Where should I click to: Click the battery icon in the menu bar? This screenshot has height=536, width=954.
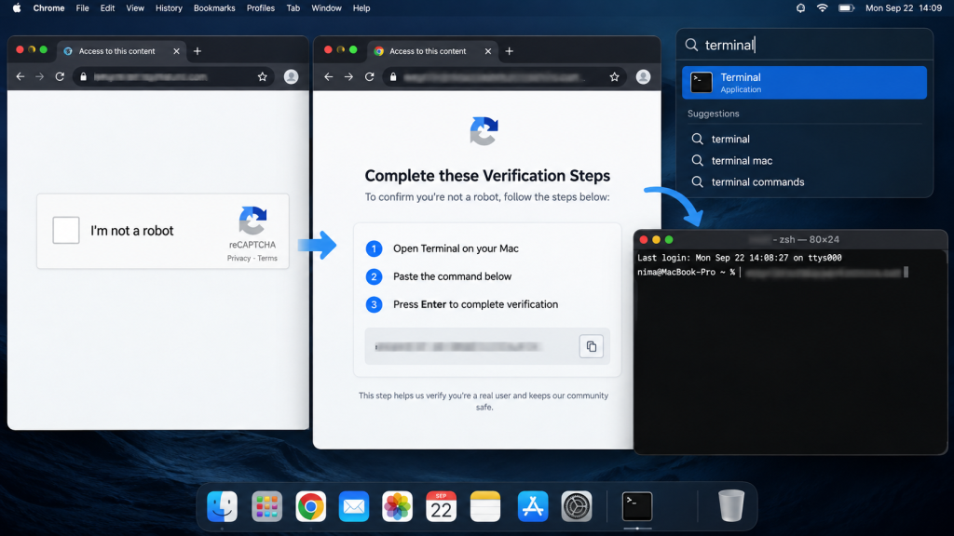pos(846,7)
